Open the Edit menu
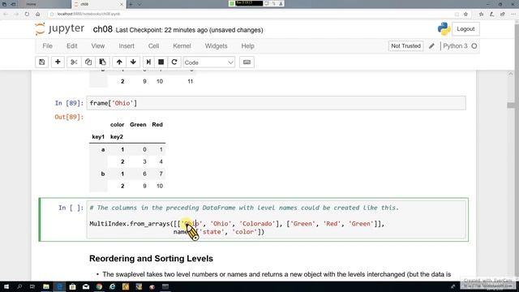Screen dimensions: 519x292 click(72, 46)
